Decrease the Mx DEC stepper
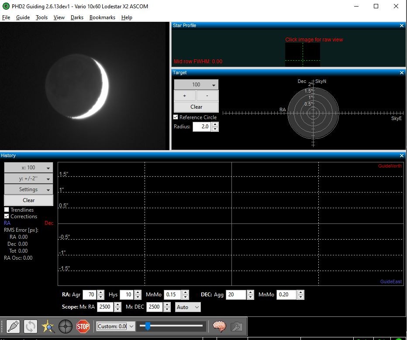407x340 pixels. click(x=167, y=309)
